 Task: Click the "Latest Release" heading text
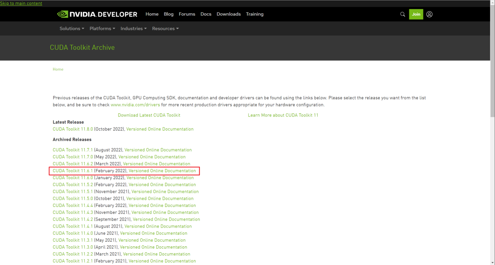click(x=68, y=122)
